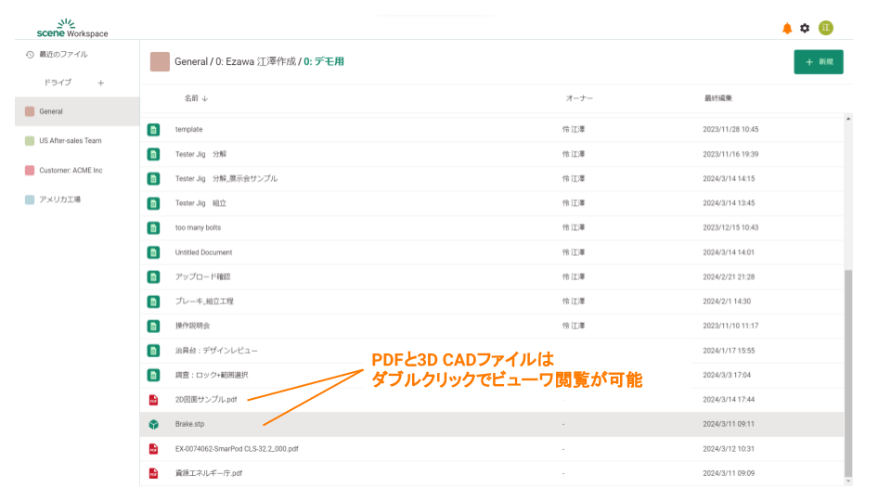The width and height of the screenshot is (891, 501).
Task: Open the settings gear
Action: point(805,28)
